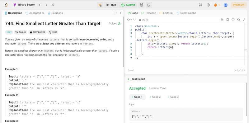
Task: Click the debugger icon beside Run
Action: tap(100, 5)
